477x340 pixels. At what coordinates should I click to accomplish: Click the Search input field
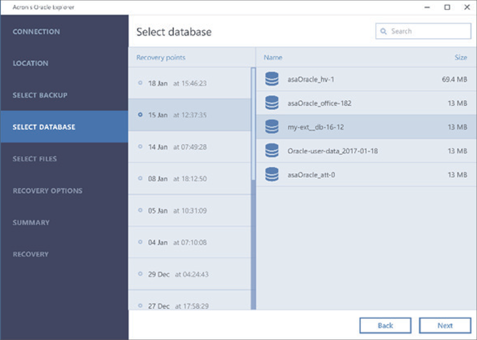point(423,31)
